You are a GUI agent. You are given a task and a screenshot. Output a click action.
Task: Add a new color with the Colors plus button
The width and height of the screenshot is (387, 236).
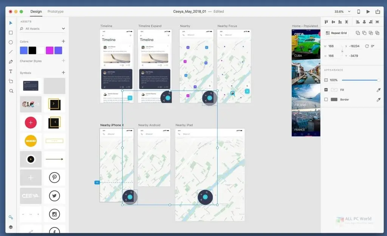63,41
